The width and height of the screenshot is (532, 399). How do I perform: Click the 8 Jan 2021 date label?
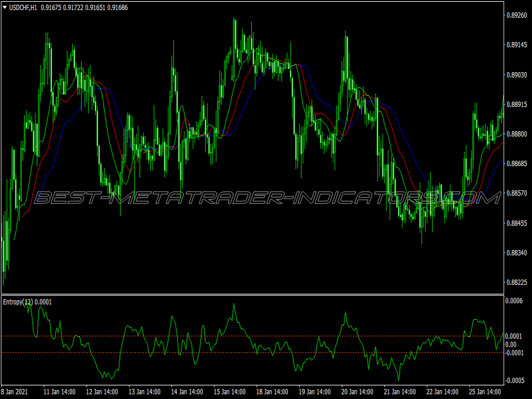pos(14,391)
